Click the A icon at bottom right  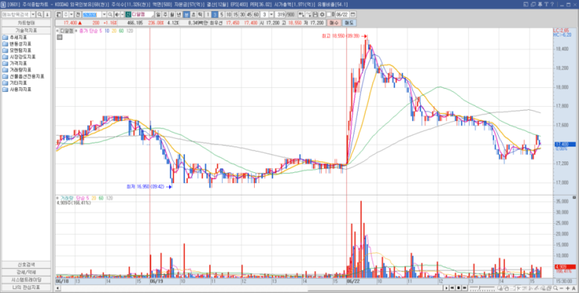pyautogui.click(x=574, y=288)
